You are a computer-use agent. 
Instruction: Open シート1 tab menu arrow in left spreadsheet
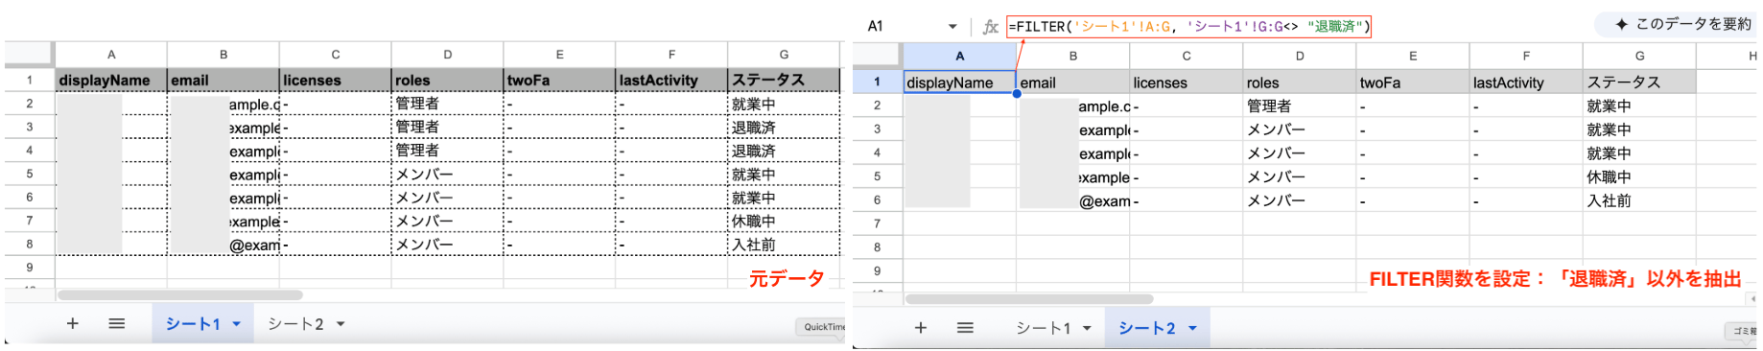[x=236, y=324]
